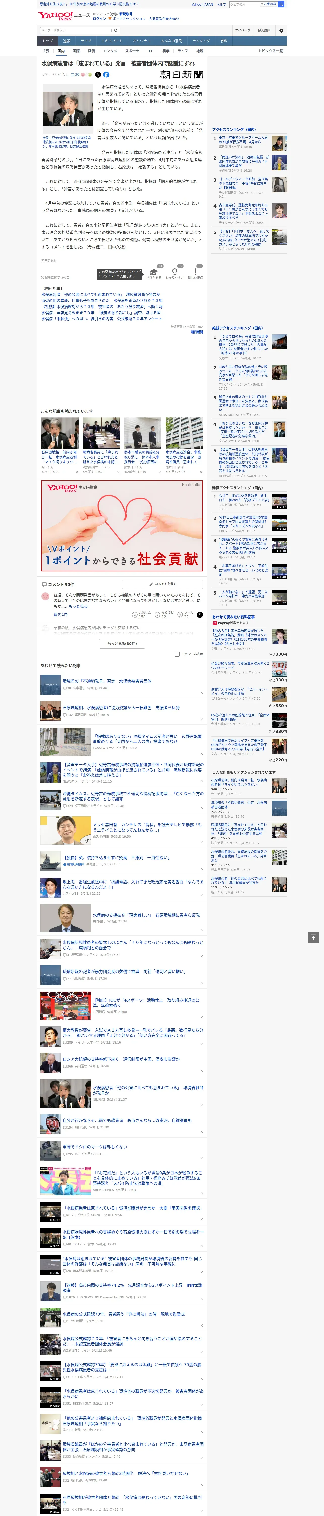Select the ランキング tab
324x1516 pixels.
(x=201, y=41)
